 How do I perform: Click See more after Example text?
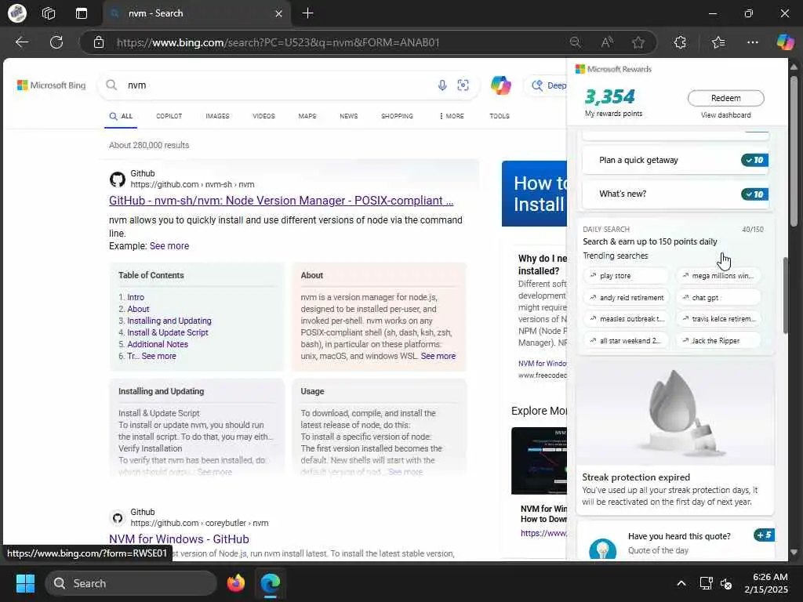click(169, 246)
